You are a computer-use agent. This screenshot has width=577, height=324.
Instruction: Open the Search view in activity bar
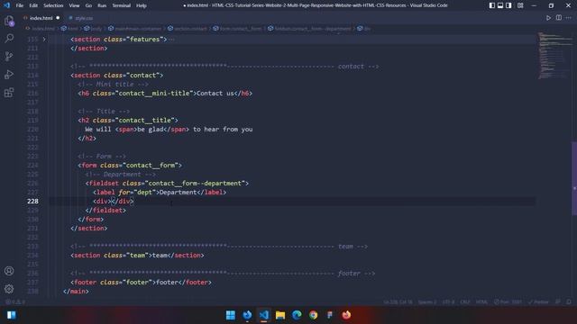9,38
